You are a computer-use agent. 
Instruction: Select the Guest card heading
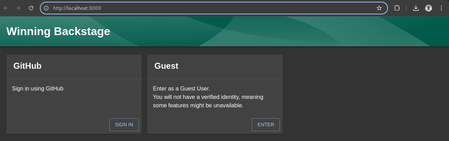click(166, 66)
